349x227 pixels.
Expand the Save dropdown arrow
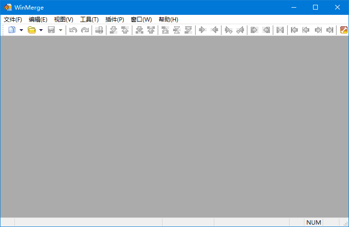(x=60, y=30)
